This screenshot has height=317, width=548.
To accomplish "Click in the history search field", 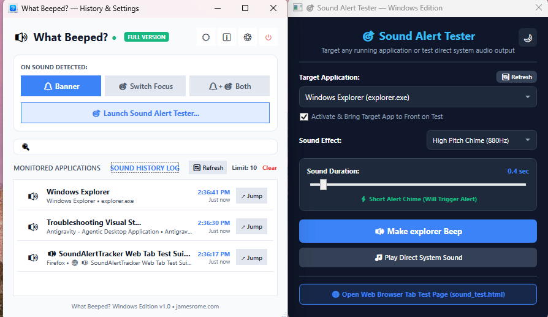I will (145, 147).
